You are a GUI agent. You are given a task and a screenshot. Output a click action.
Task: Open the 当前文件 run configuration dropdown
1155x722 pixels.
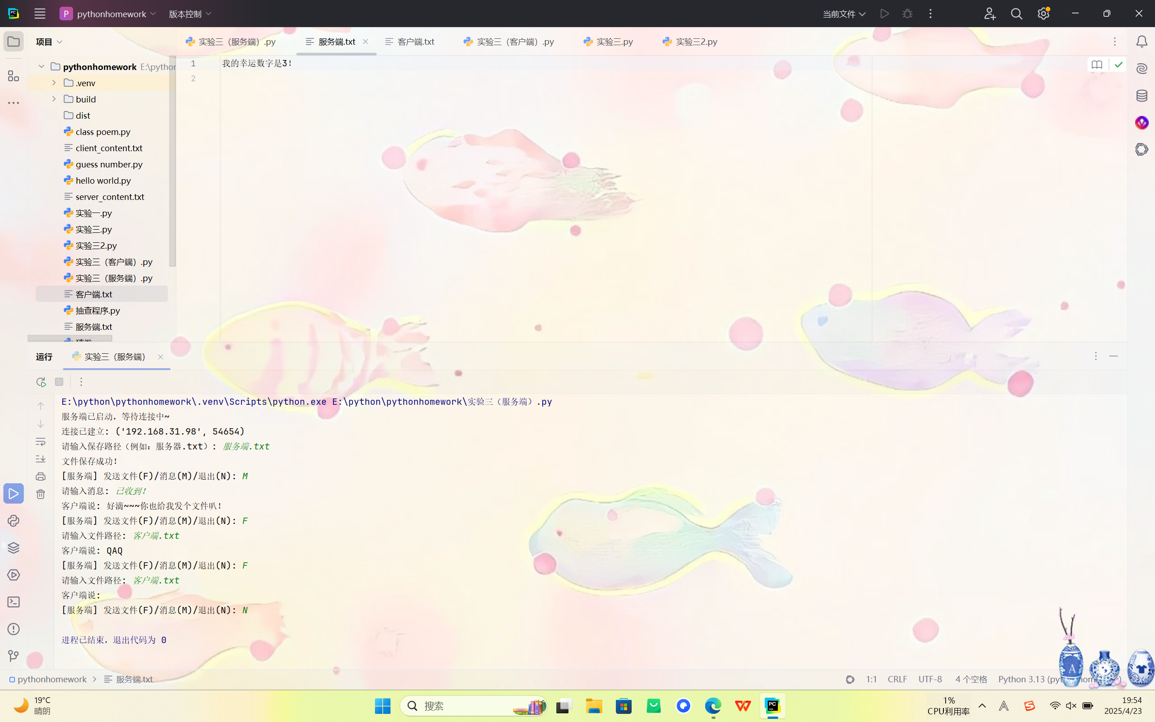coord(843,14)
